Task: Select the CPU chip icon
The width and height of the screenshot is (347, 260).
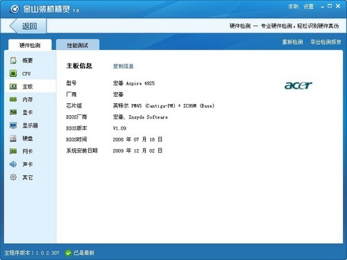Action: pyautogui.click(x=13, y=73)
